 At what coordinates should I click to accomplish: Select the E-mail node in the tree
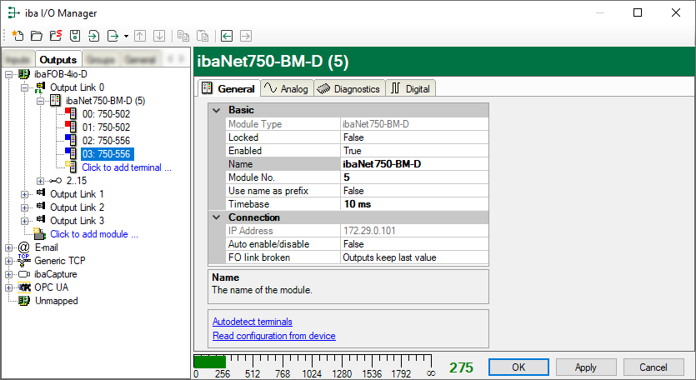46,247
